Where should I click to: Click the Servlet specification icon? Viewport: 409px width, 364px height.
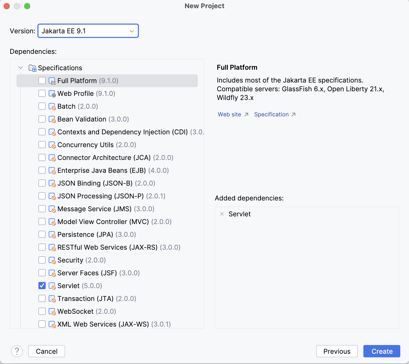pyautogui.click(x=52, y=286)
